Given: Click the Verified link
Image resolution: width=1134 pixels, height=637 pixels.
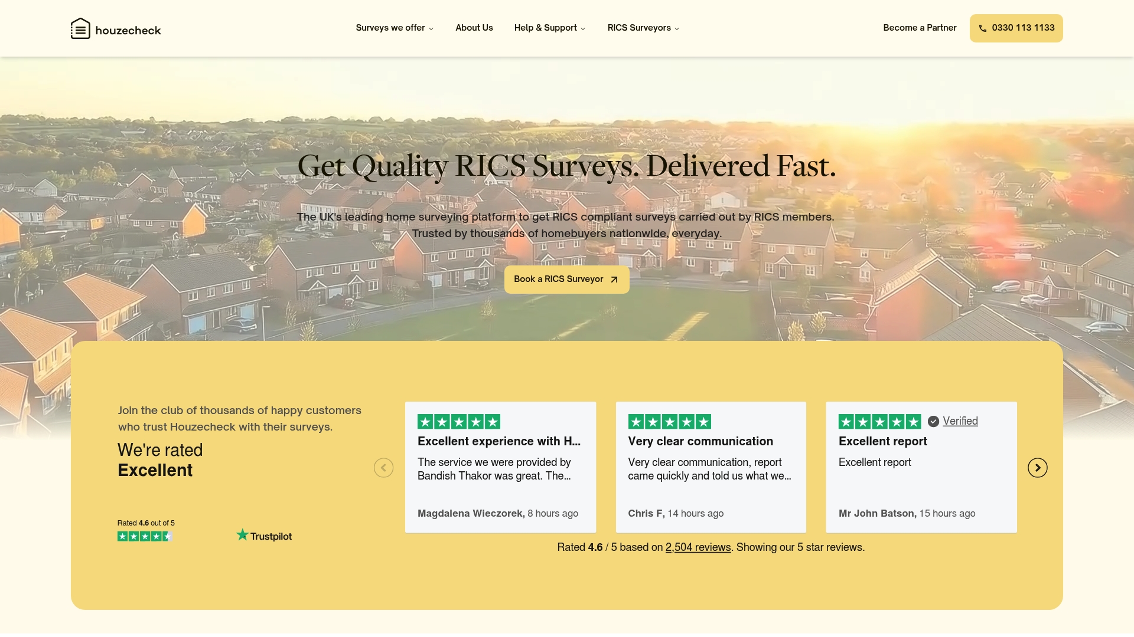Looking at the screenshot, I should [x=960, y=421].
